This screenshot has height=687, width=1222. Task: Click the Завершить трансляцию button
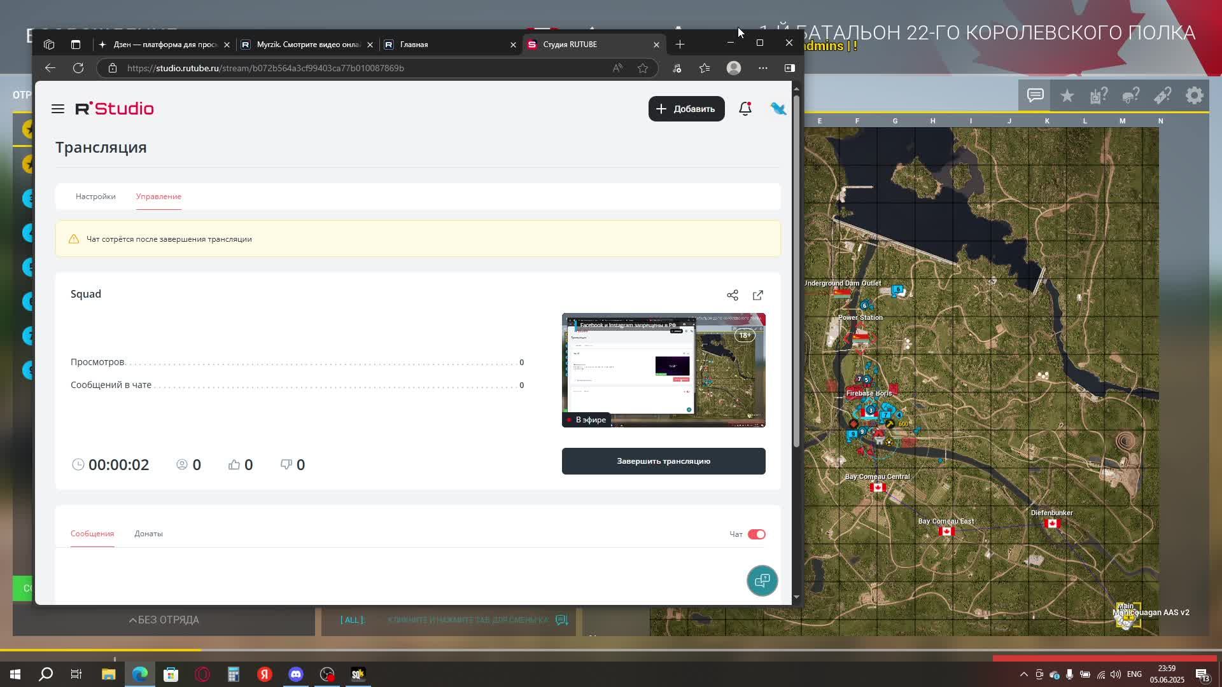click(x=663, y=461)
